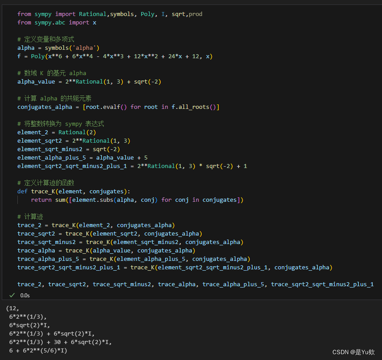Click the output line '6*sqrt(2)*I,'
382x360 pixels.
click(x=29, y=325)
